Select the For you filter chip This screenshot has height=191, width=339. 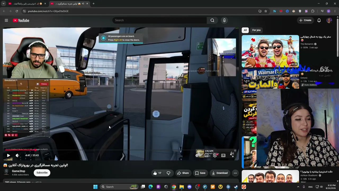tap(256, 30)
